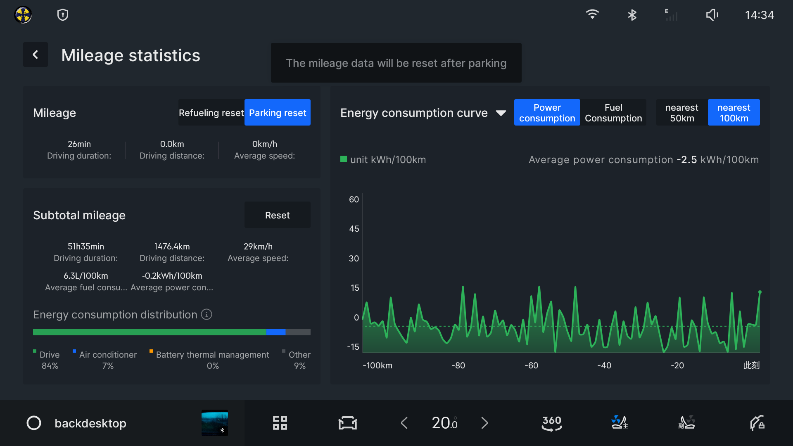Open driver seat ventilation control
Screen dimensions: 793x446
point(620,423)
